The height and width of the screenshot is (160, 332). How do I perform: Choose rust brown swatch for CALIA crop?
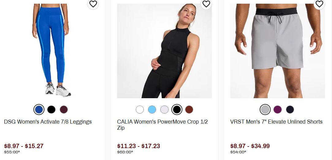coord(189,110)
